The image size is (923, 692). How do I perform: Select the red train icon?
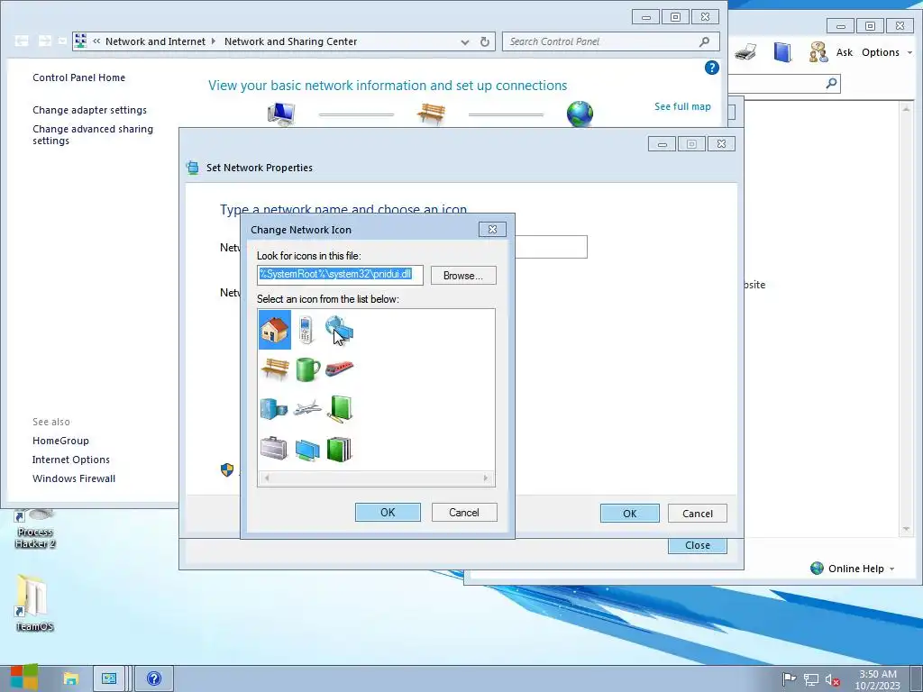click(339, 369)
